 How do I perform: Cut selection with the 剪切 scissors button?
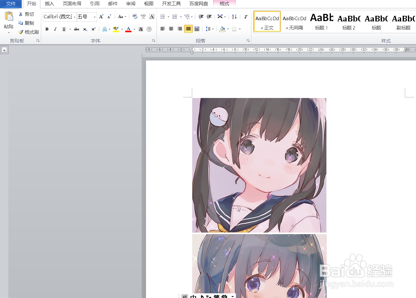pyautogui.click(x=26, y=14)
